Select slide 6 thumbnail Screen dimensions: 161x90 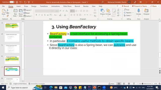12,60
